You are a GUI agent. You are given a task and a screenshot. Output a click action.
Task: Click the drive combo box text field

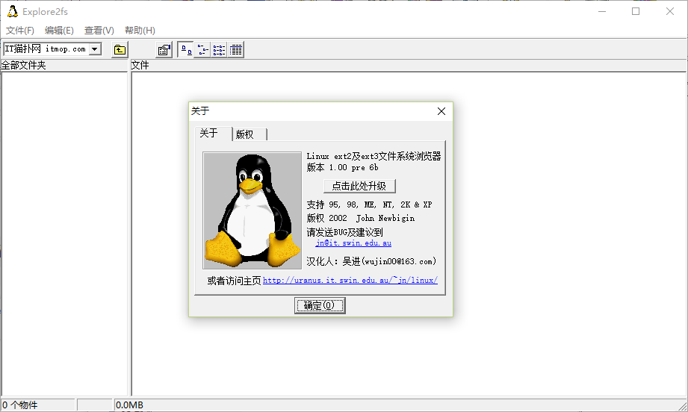click(46, 49)
